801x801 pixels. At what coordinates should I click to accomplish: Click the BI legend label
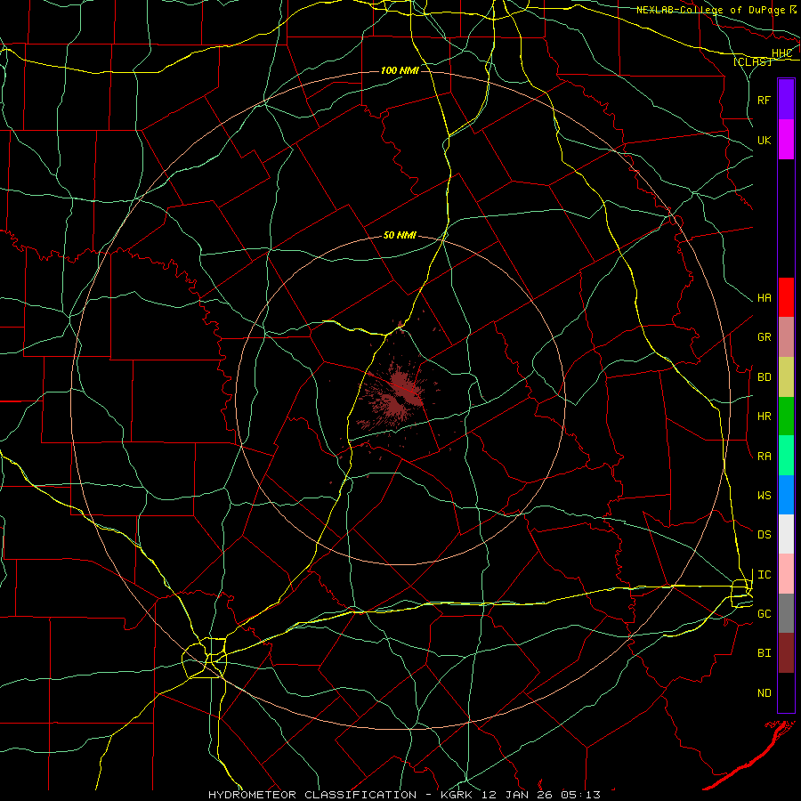pos(764,653)
